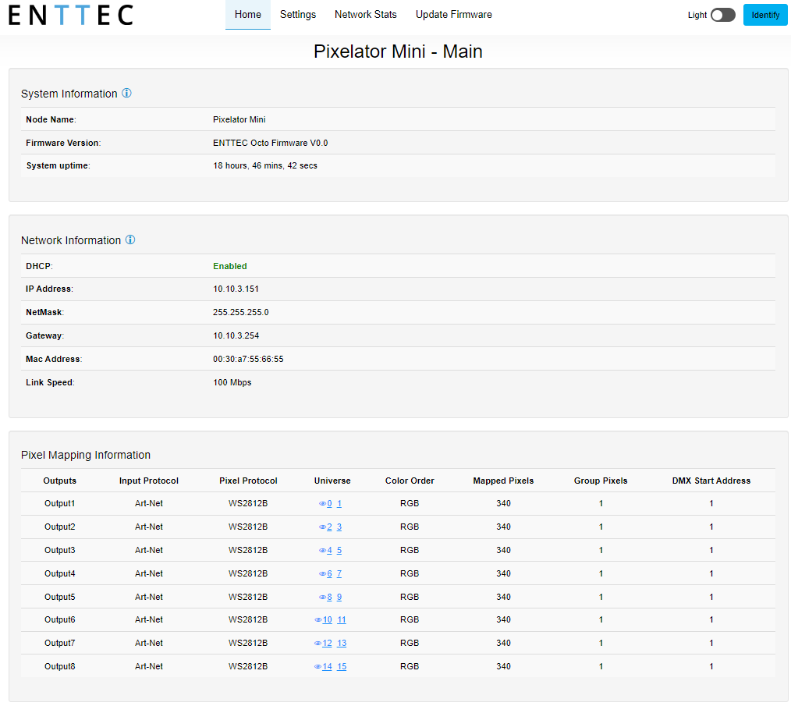Viewport: 791px width, 706px height.
Task: Click the universe 5 link
Action: [x=339, y=551]
